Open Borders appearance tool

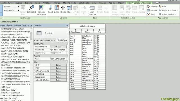(x=152, y=10)
